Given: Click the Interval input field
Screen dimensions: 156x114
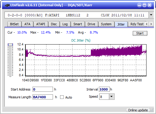Looking at the screenshot, I should pyautogui.click(x=104, y=89).
